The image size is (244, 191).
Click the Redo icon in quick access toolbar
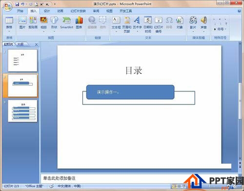[x=31, y=4]
